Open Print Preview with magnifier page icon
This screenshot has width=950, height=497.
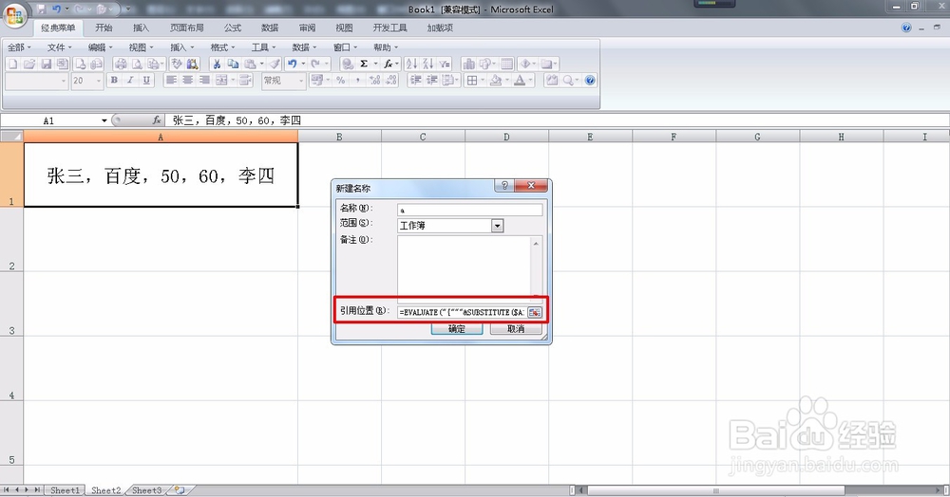(137, 64)
